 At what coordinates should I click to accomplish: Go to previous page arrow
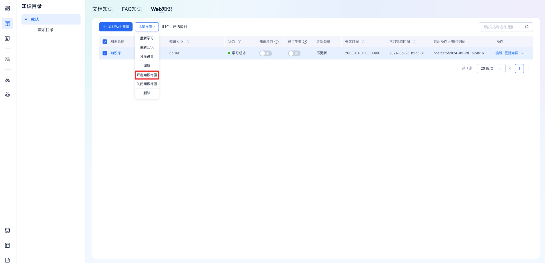(x=510, y=68)
